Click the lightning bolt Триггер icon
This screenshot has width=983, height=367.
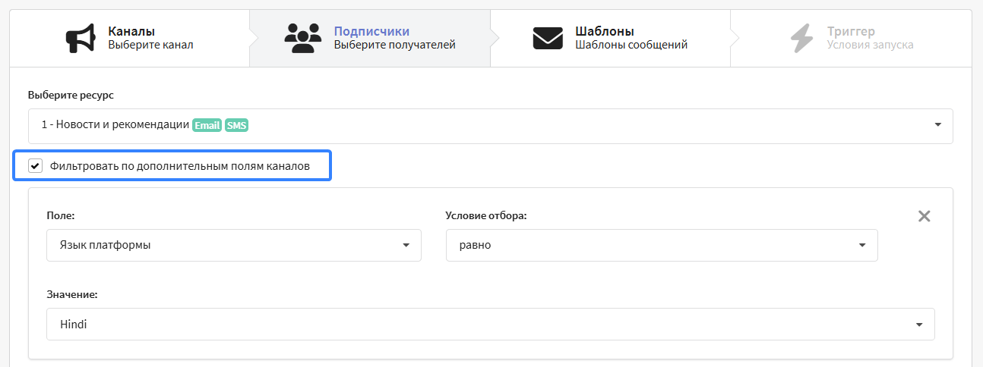pyautogui.click(x=801, y=38)
